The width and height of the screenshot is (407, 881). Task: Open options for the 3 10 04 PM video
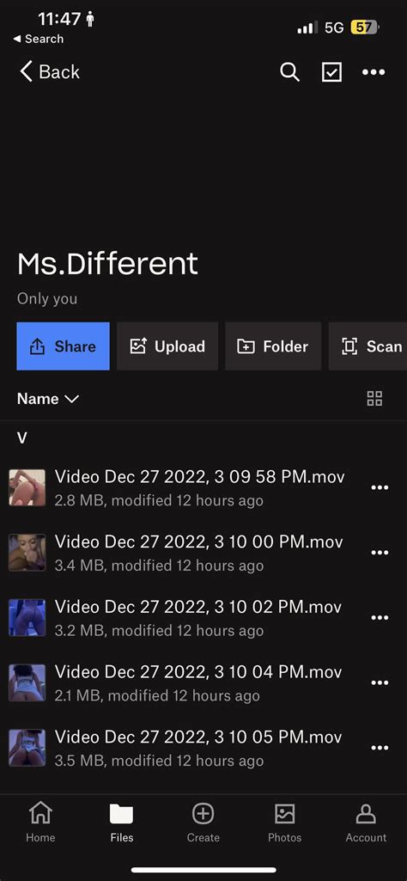point(380,682)
